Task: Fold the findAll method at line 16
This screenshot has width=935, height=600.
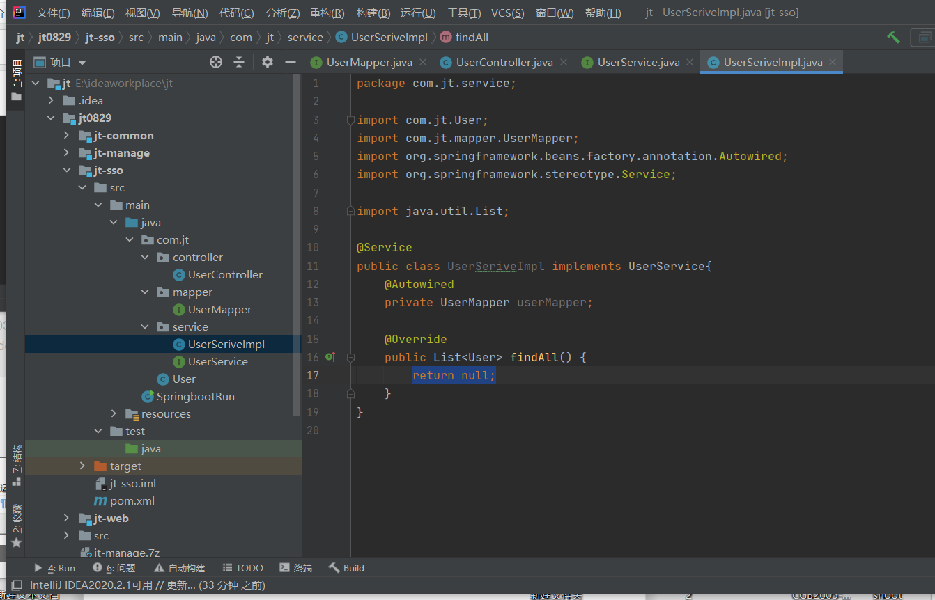Action: click(x=351, y=357)
